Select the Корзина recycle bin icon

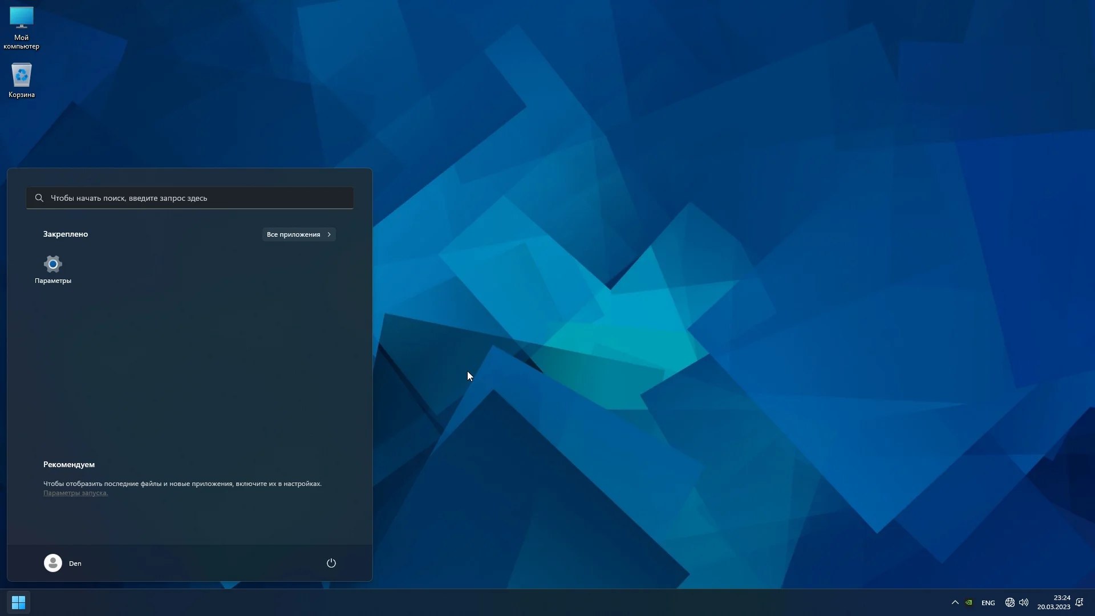pyautogui.click(x=22, y=80)
